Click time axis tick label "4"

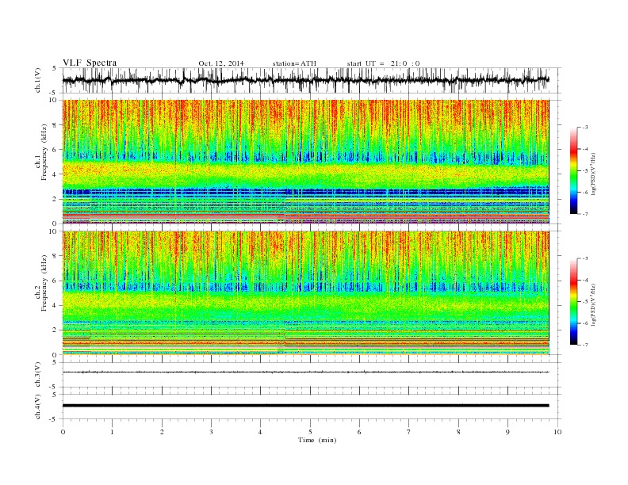tap(260, 432)
